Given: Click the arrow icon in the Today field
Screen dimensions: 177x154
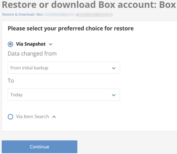Looking at the screenshot, I should (114, 95).
